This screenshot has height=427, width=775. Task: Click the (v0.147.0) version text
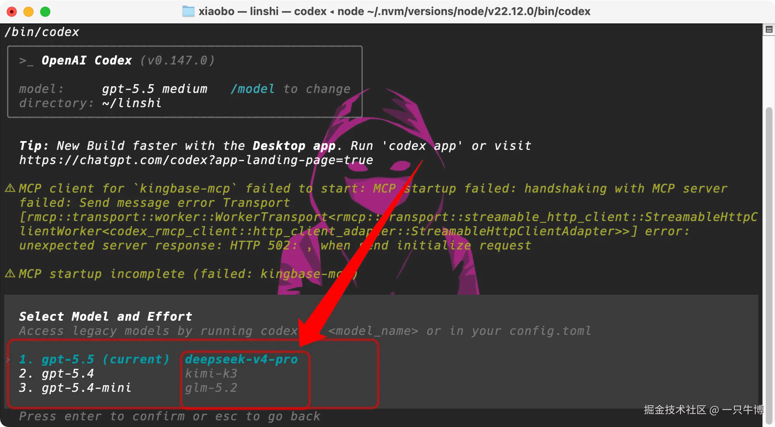click(x=177, y=60)
